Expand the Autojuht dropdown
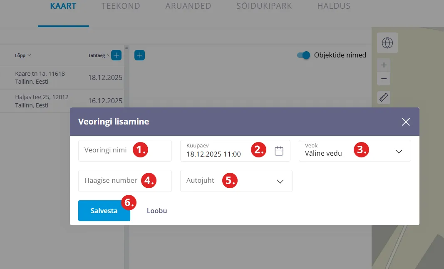Image resolution: width=444 pixels, height=269 pixels. pos(236,181)
